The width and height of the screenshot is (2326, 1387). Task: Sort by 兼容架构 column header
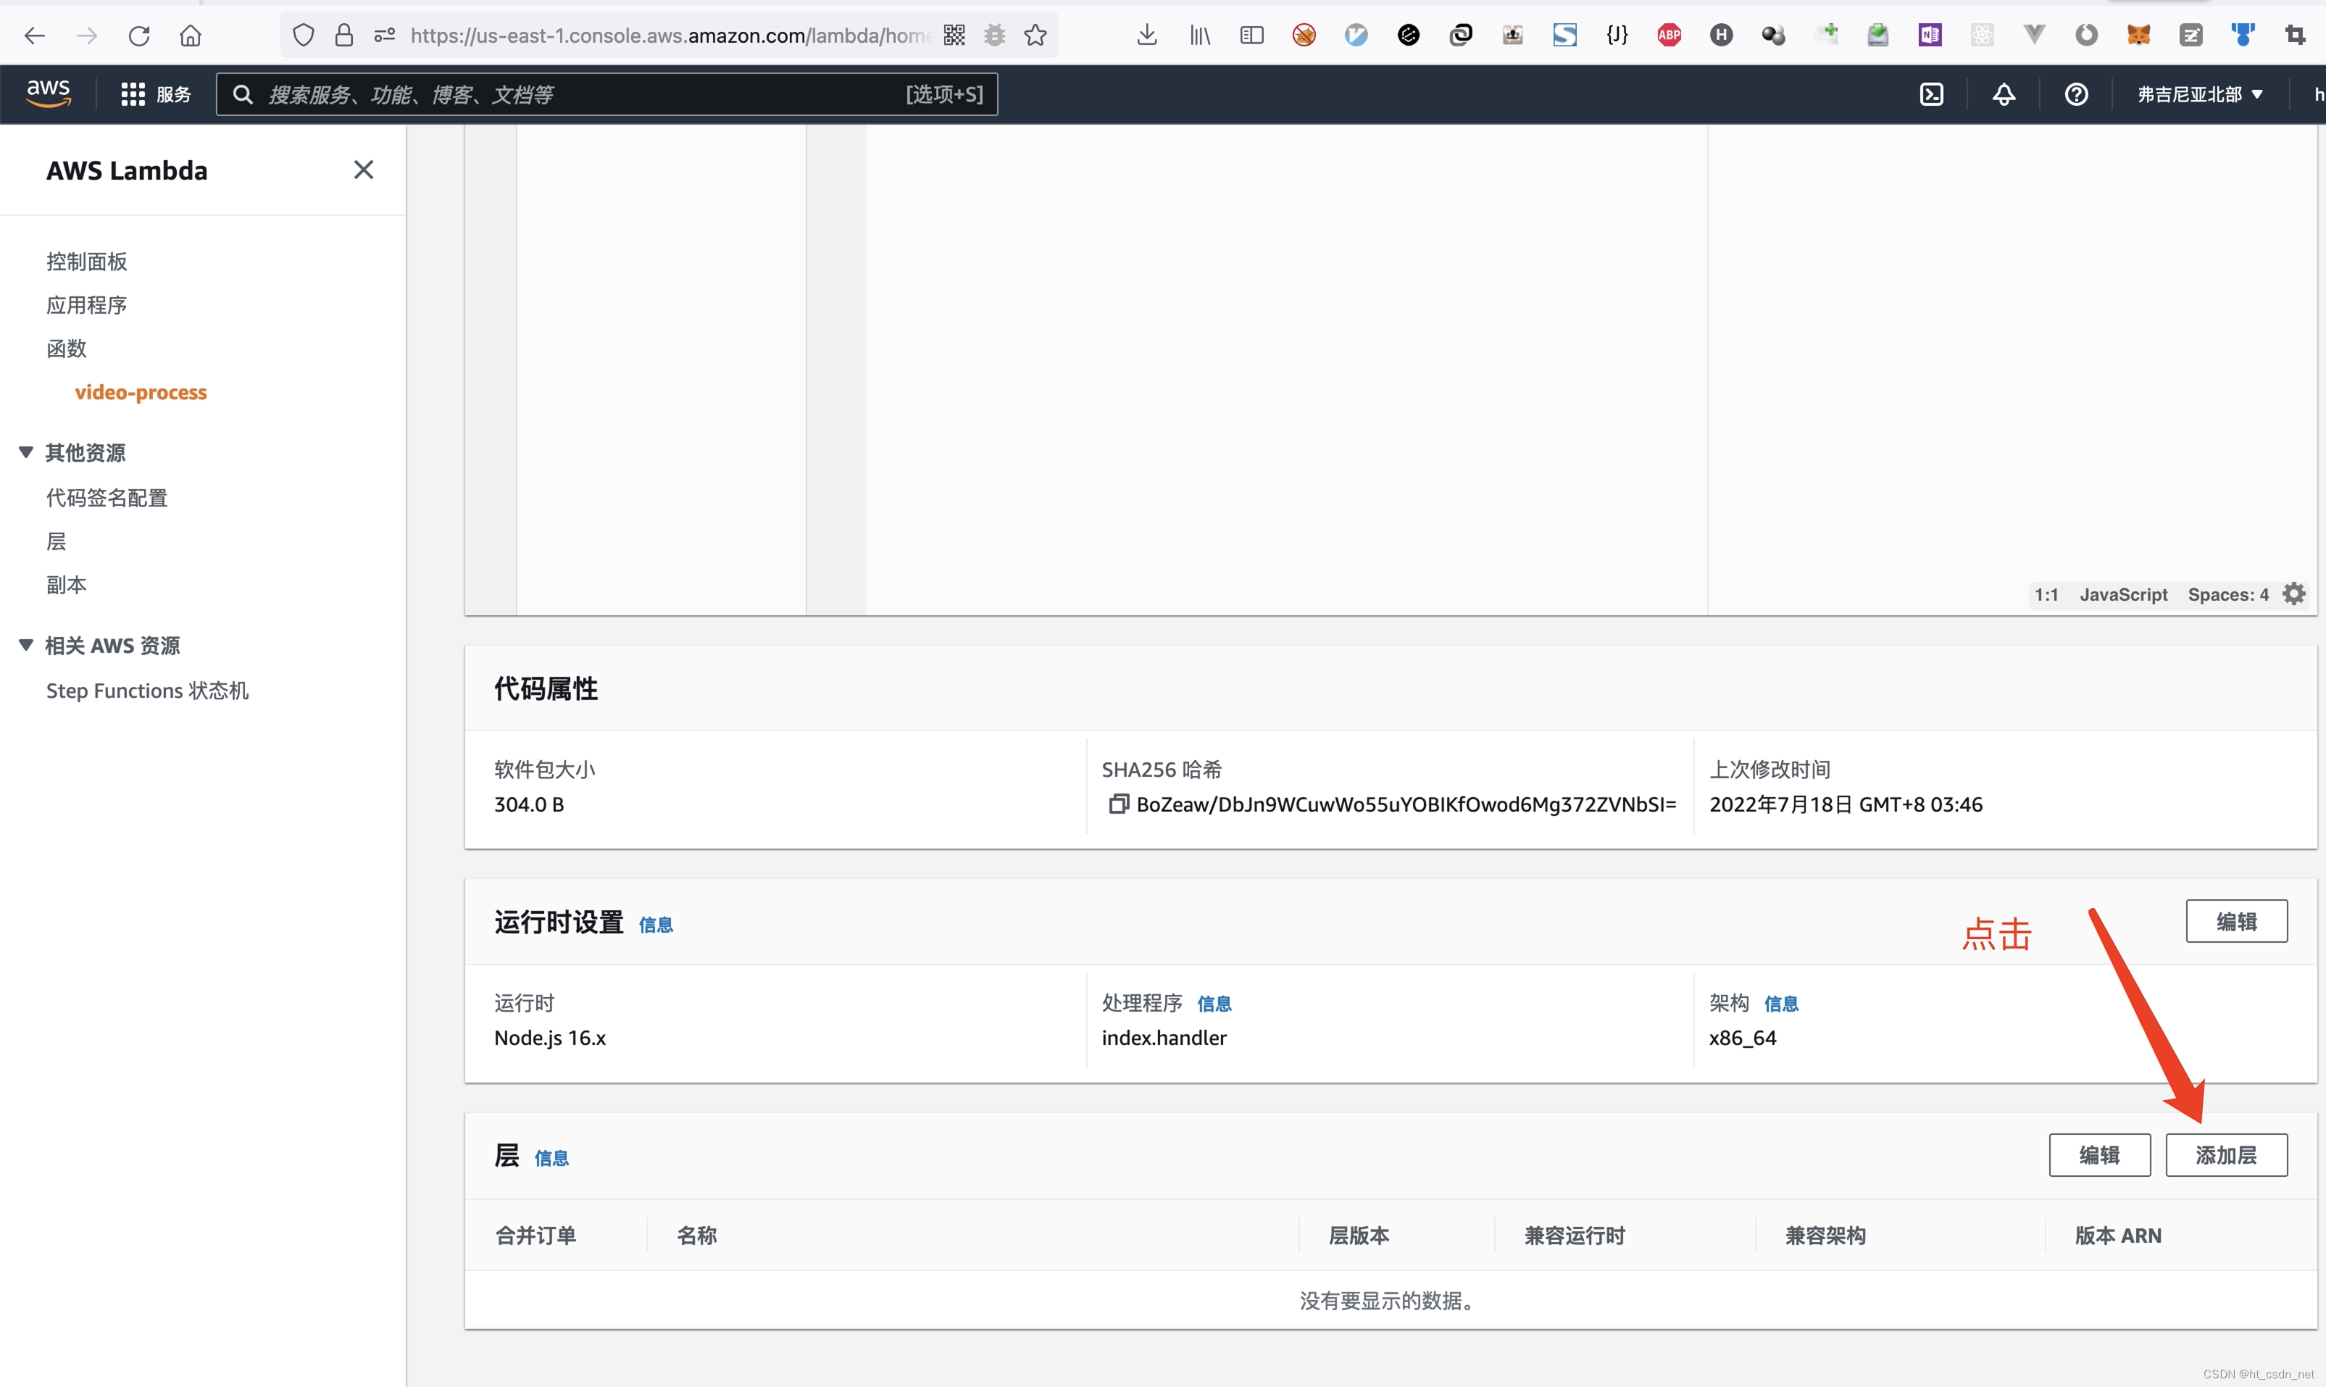click(x=1825, y=1235)
